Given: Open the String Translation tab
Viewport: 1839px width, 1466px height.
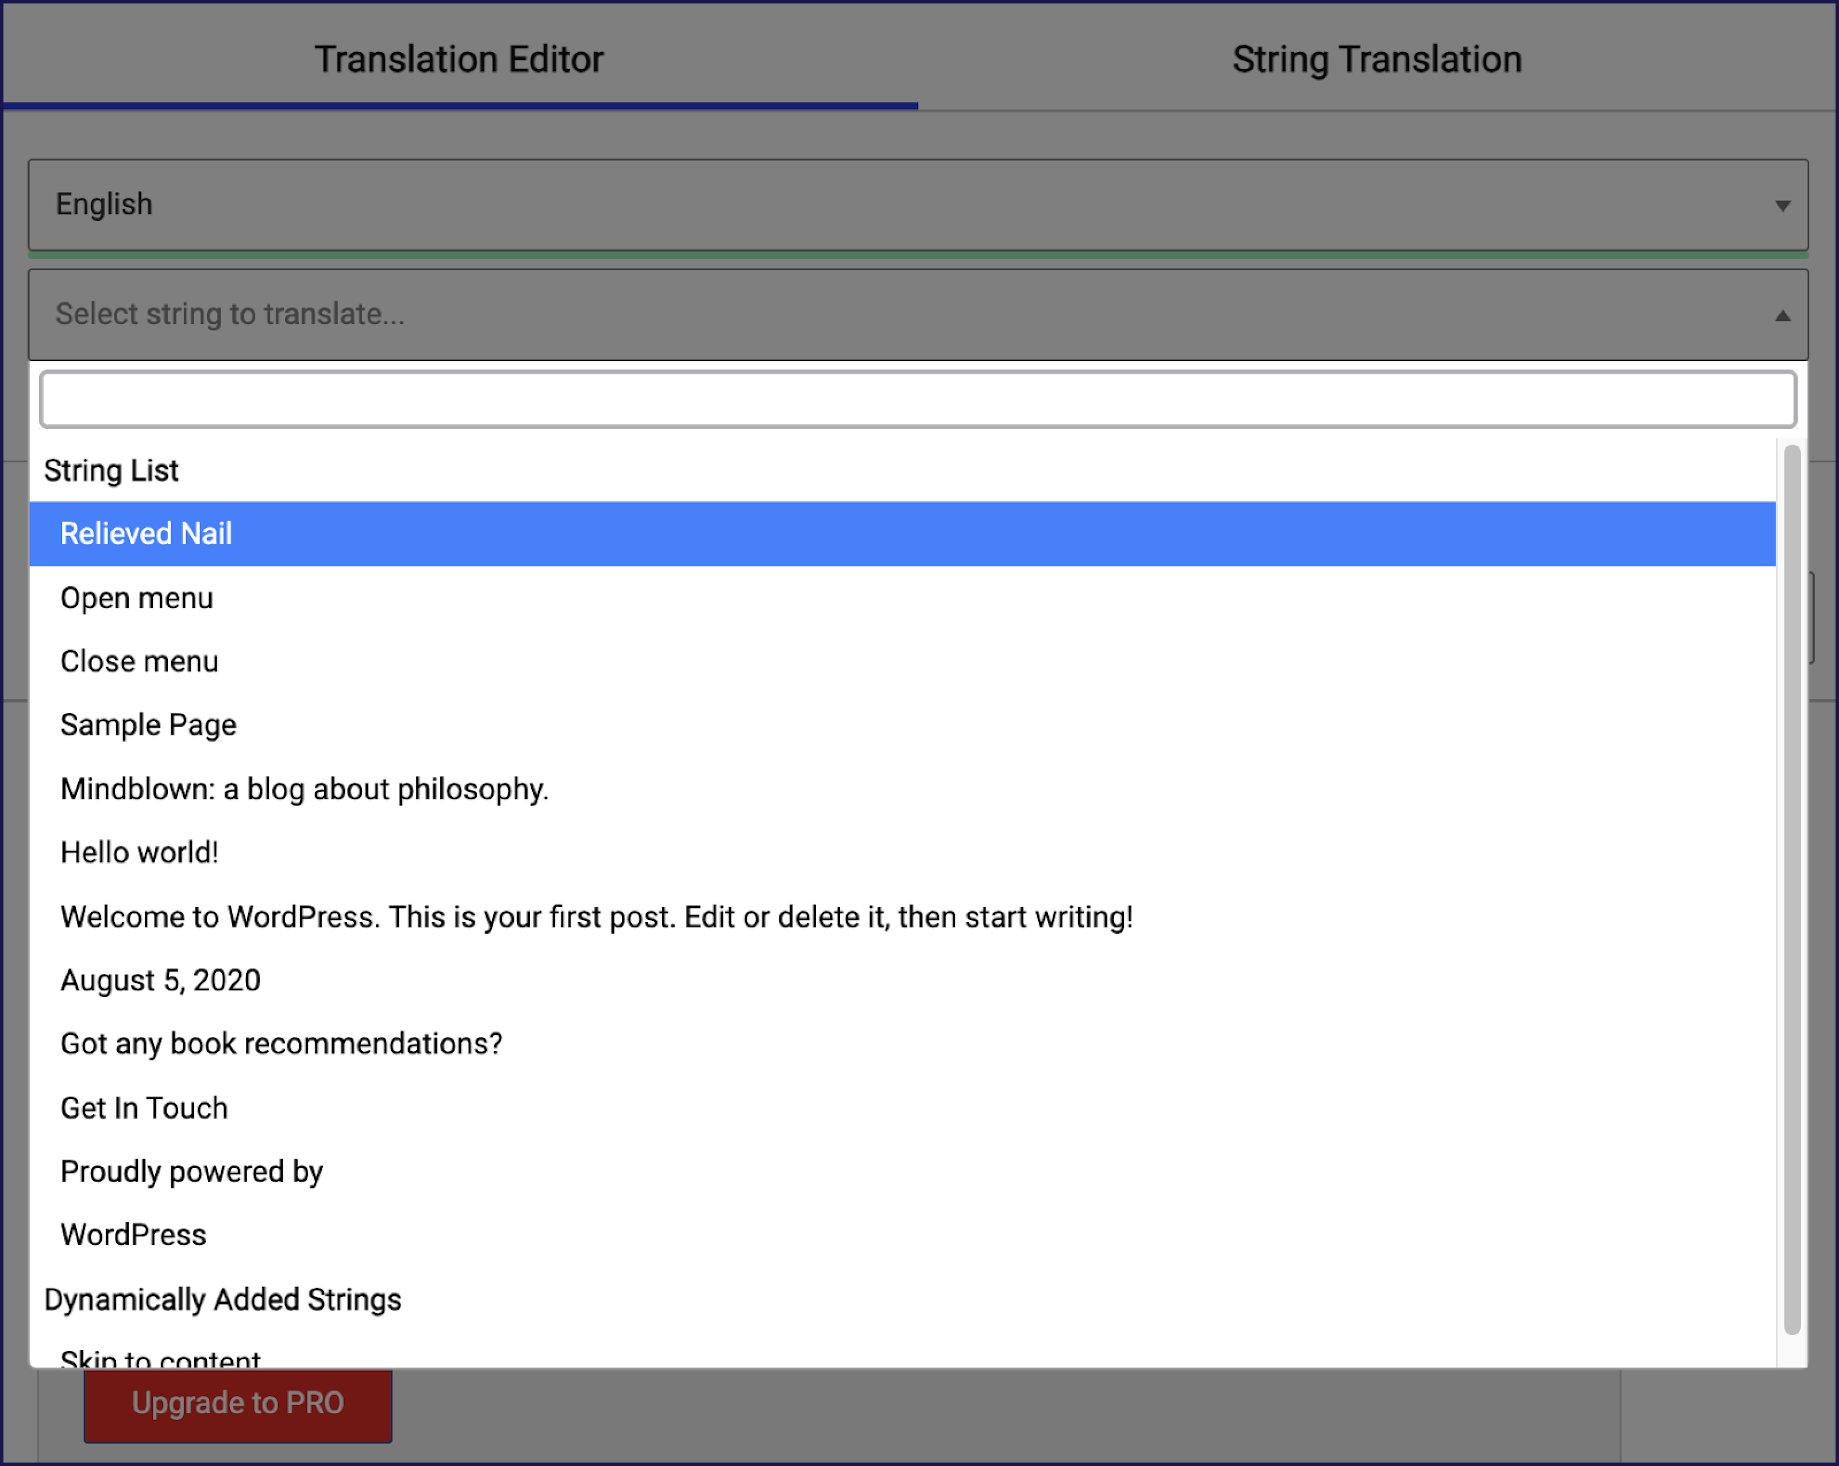Looking at the screenshot, I should tap(1377, 58).
